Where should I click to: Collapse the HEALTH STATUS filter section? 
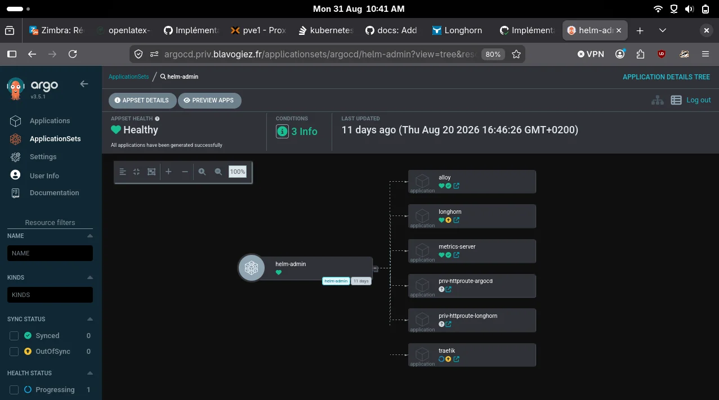90,373
